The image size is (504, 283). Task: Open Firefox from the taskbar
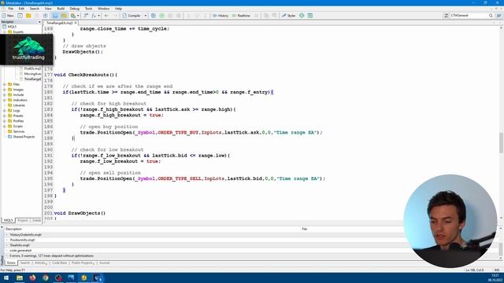click(32, 277)
